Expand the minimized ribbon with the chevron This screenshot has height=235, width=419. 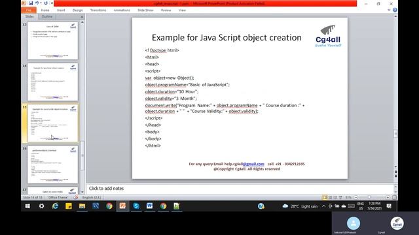(389, 10)
